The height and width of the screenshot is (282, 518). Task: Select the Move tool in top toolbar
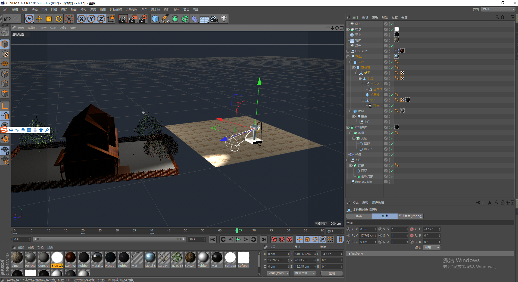point(39,19)
